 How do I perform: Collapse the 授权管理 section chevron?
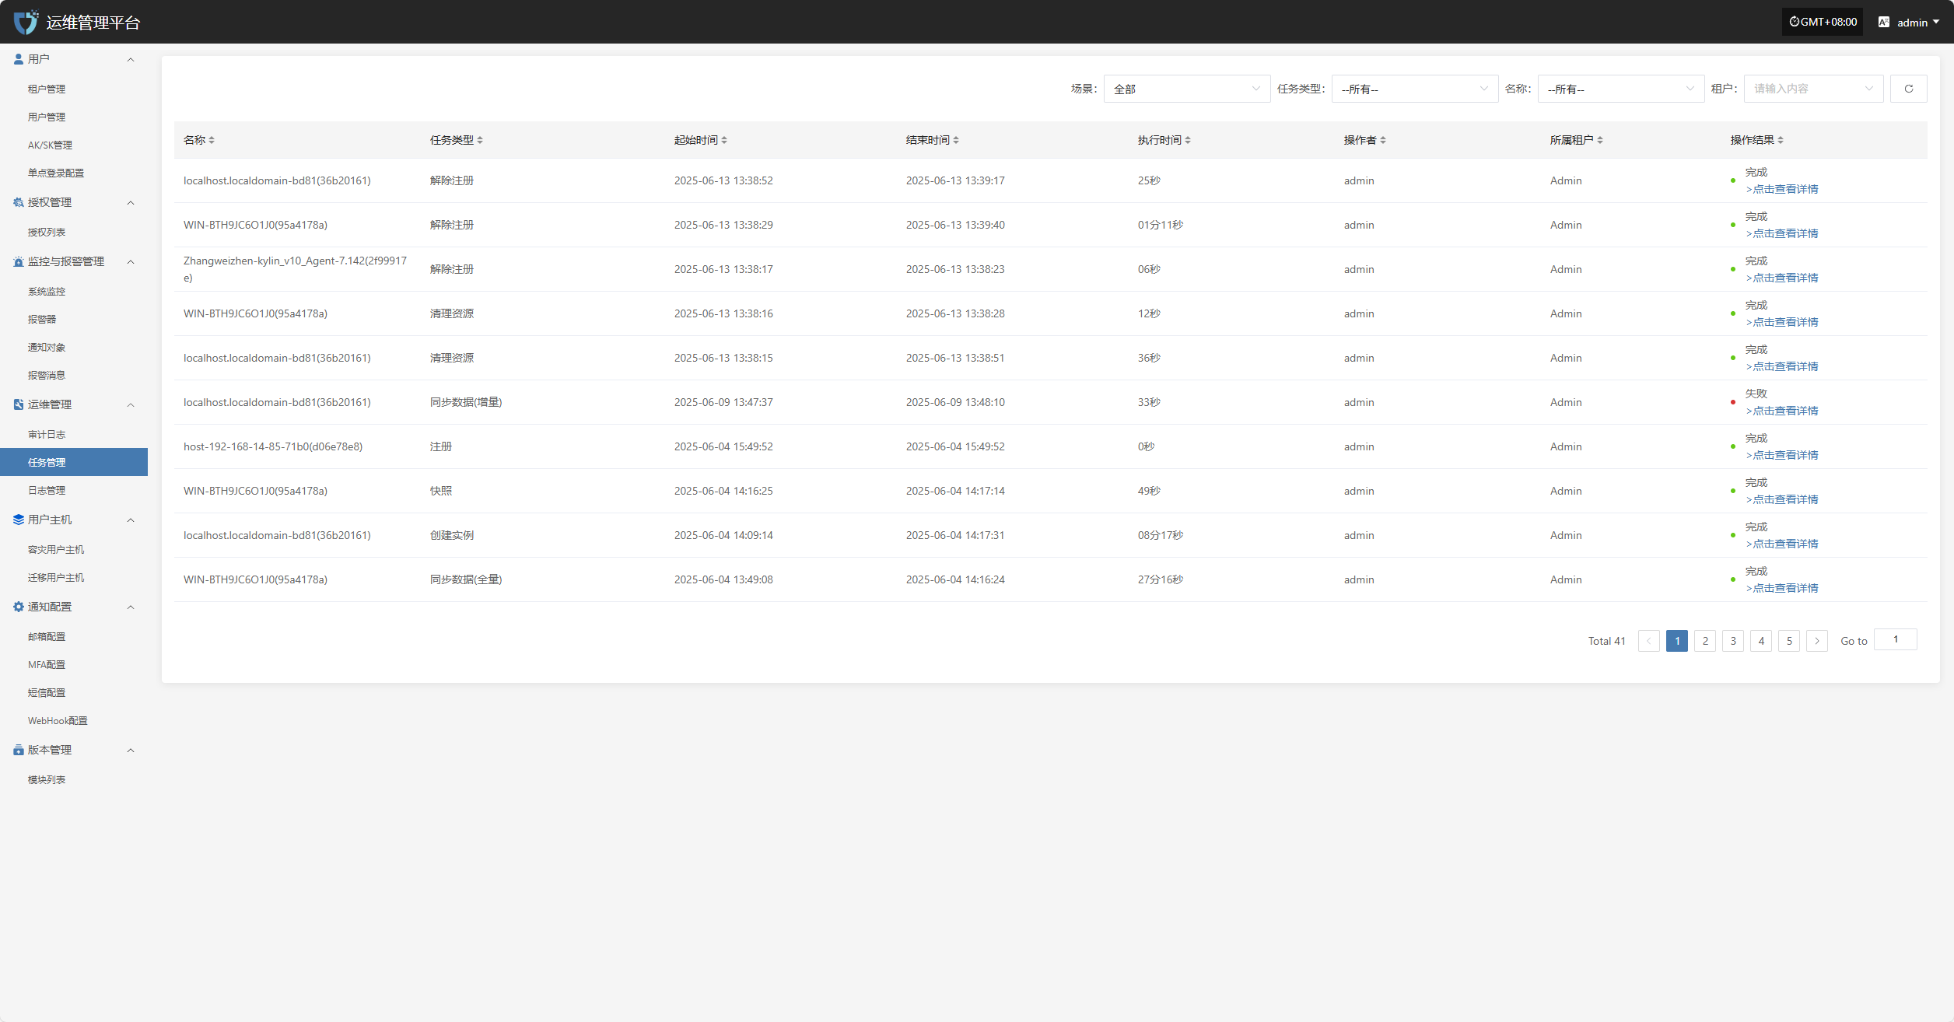pos(131,202)
